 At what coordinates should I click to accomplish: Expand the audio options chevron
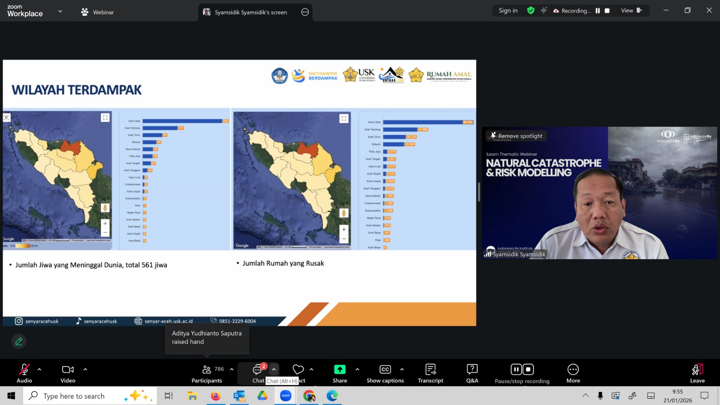pos(40,369)
